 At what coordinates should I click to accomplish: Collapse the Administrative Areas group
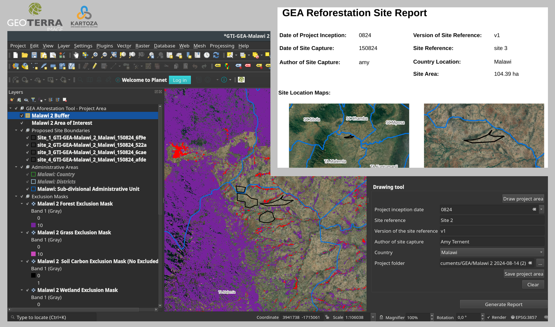click(16, 167)
